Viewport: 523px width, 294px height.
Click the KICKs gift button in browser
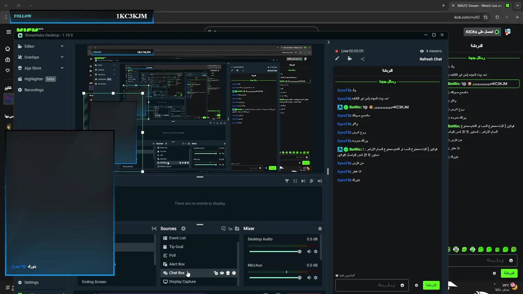pos(483,32)
